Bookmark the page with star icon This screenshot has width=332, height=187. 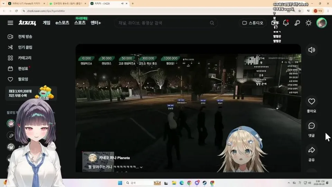299,11
